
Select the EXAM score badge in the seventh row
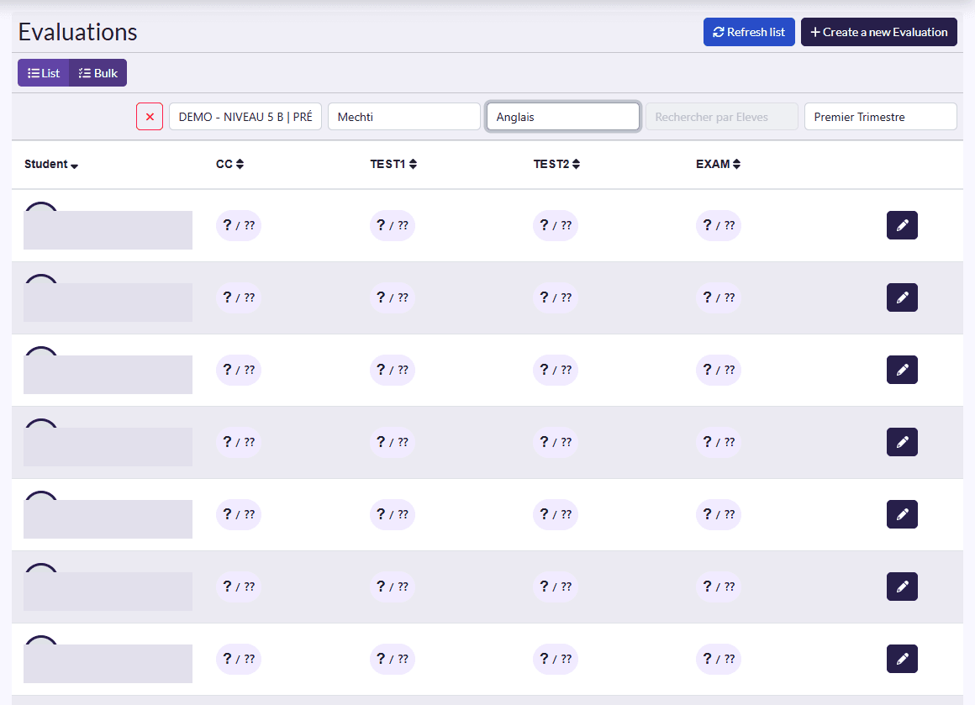718,659
